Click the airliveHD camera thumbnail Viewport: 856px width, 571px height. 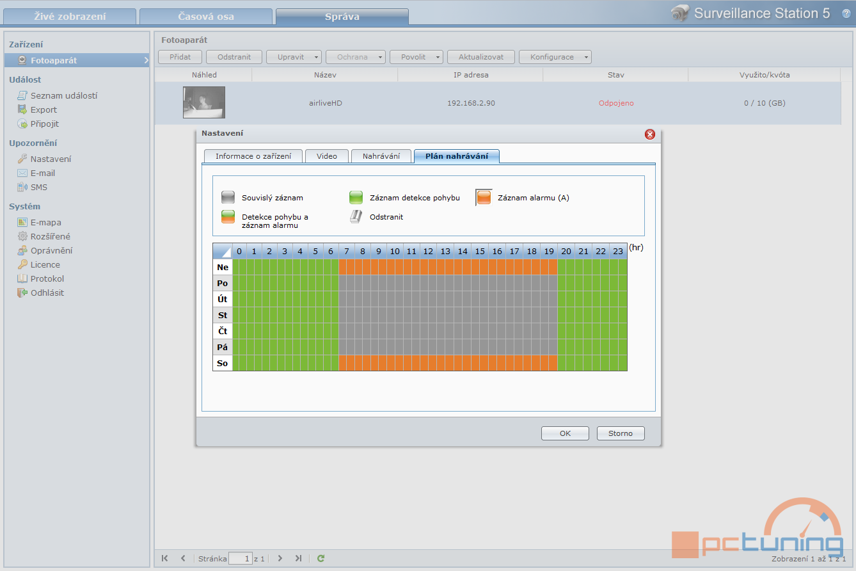pyautogui.click(x=204, y=102)
